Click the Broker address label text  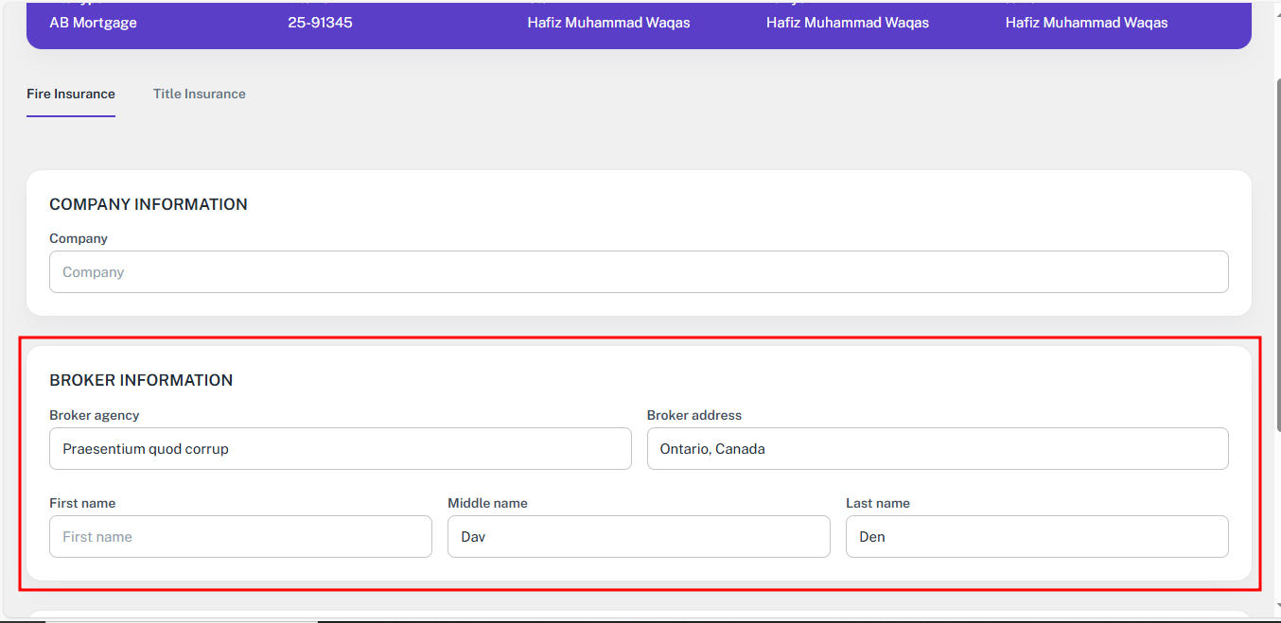[x=694, y=415]
